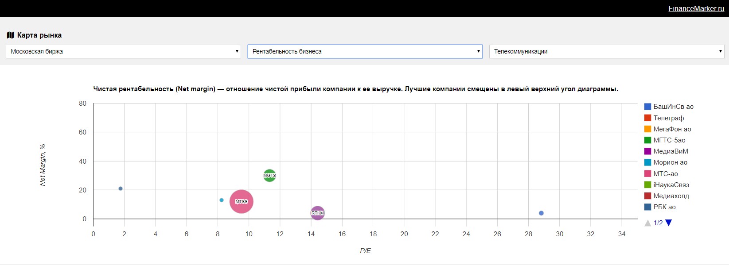The image size is (729, 265).
Task: Click the small blue bubble near P/E 29
Action: coord(541,213)
